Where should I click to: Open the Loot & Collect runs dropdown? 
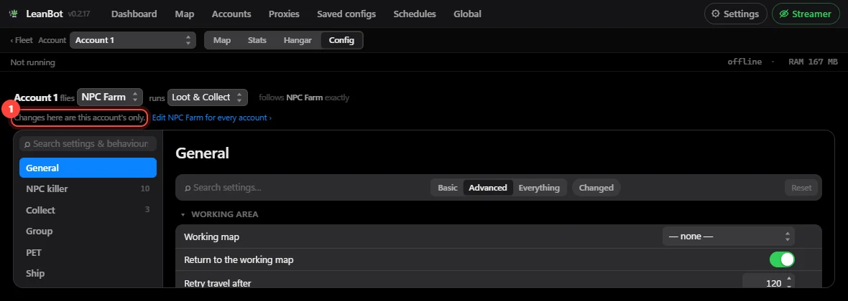[208, 97]
